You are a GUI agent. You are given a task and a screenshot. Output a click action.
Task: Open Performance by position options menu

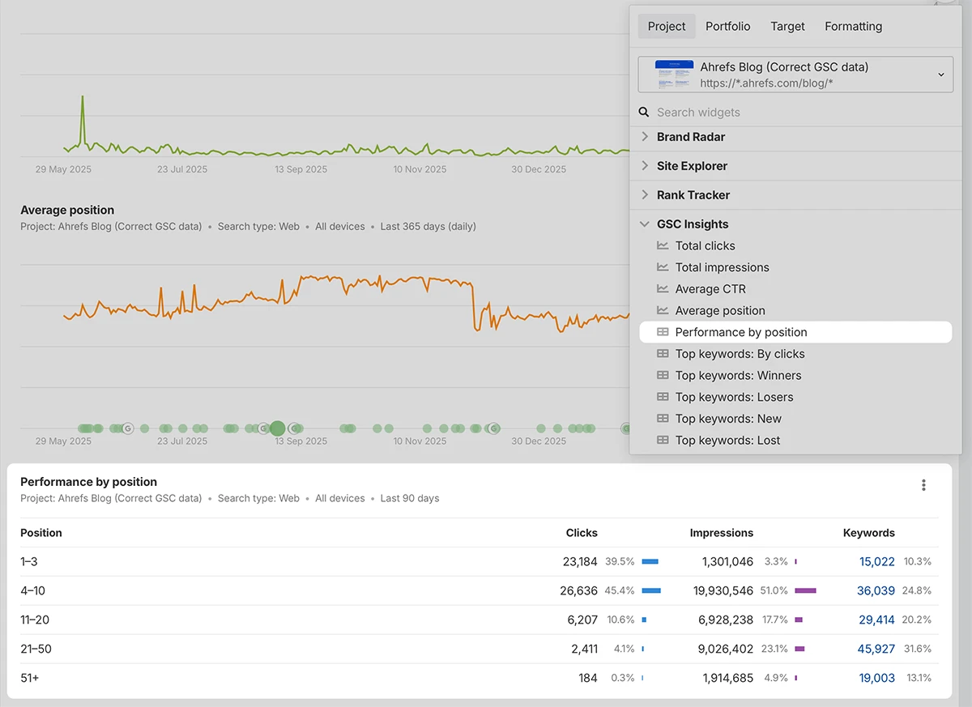click(923, 485)
